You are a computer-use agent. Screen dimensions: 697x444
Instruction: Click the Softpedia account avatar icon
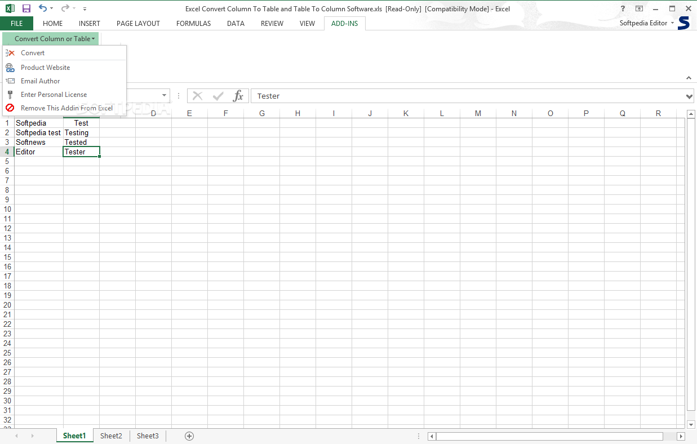point(683,23)
